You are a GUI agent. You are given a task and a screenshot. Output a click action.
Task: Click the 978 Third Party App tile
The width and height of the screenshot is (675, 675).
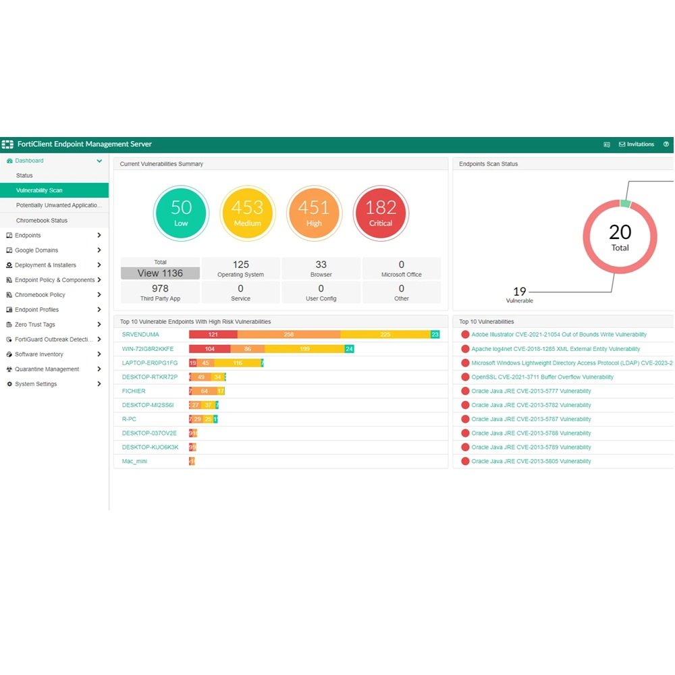(x=160, y=293)
